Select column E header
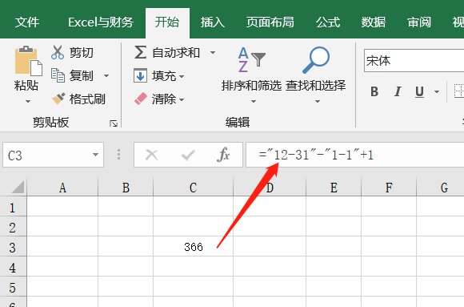The image size is (464, 307). pyautogui.click(x=334, y=188)
